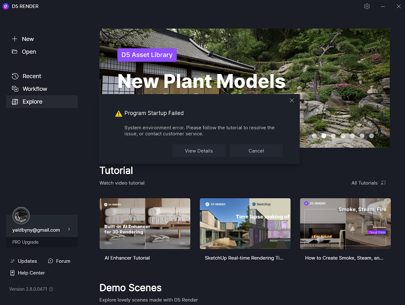Click the user profile avatar
The image size is (405, 305).
[21, 216]
